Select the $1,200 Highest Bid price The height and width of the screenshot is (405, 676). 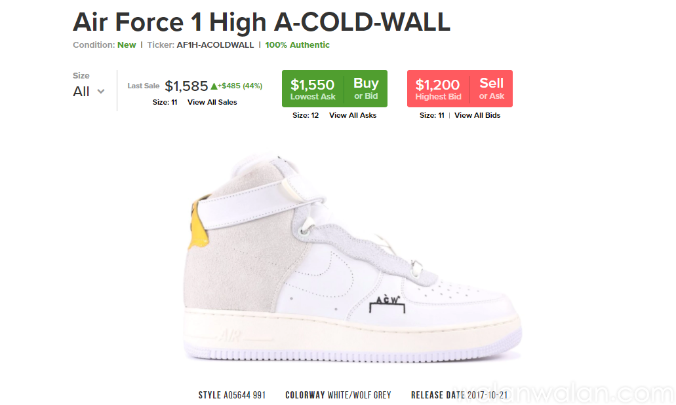438,88
